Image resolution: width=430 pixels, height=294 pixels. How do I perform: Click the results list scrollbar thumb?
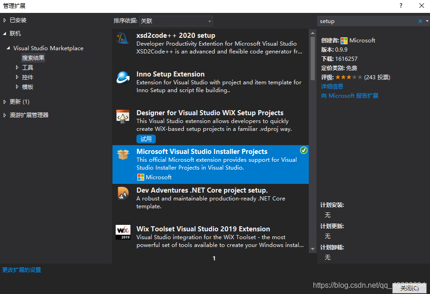click(312, 58)
